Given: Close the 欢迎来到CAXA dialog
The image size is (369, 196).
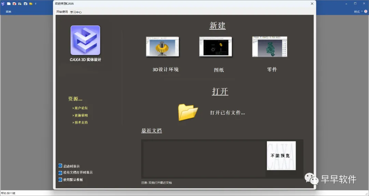Looking at the screenshot, I should [x=312, y=4].
